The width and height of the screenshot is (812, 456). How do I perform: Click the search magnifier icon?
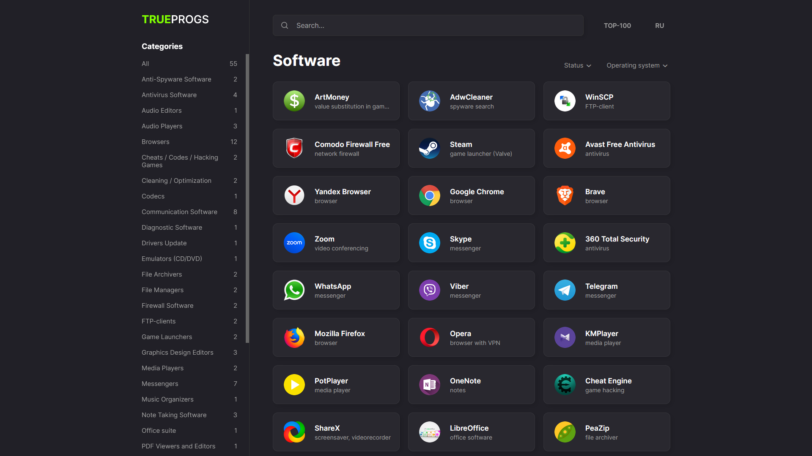tap(285, 25)
